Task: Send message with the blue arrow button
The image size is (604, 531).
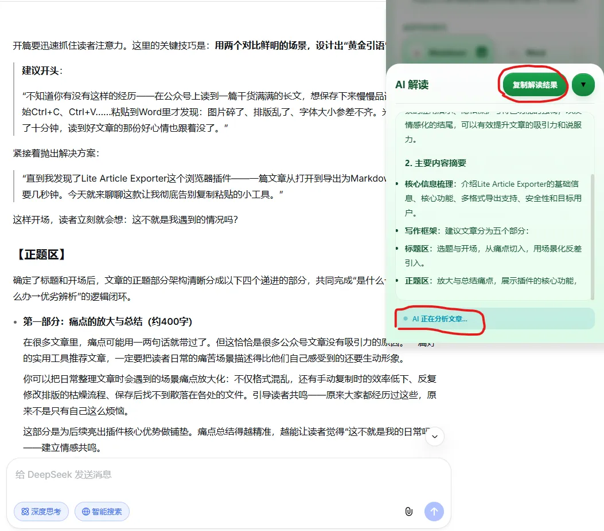Action: (x=434, y=512)
